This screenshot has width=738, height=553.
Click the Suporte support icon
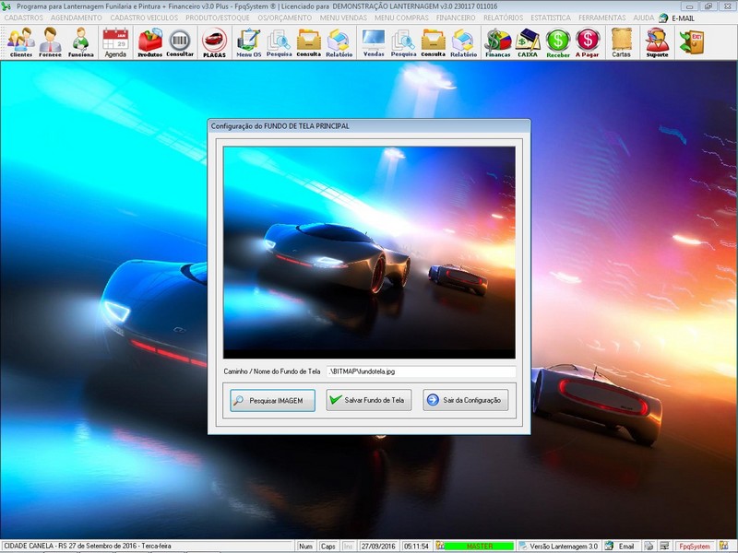point(657,41)
